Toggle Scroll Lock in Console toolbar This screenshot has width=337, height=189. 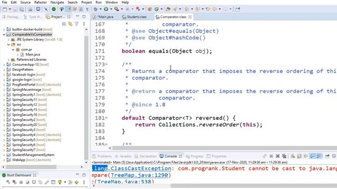(299, 156)
